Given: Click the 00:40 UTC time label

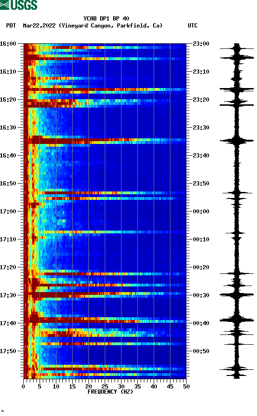Looking at the screenshot, I should (201, 323).
